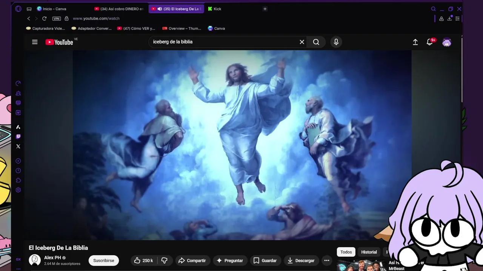Open the striped sidebar panel icon
This screenshot has height=271, width=483.
(x=18, y=103)
